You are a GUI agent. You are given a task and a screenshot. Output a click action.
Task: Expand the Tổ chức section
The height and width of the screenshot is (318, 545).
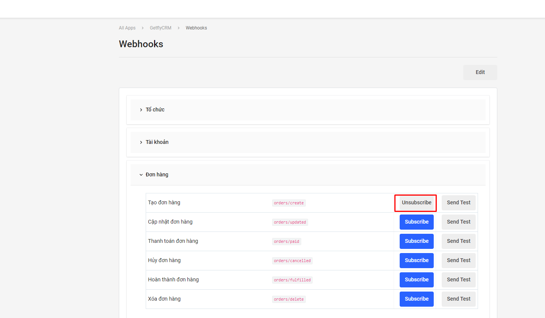pos(155,110)
